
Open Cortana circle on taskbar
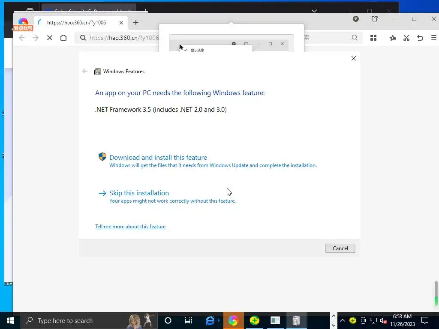point(168,320)
